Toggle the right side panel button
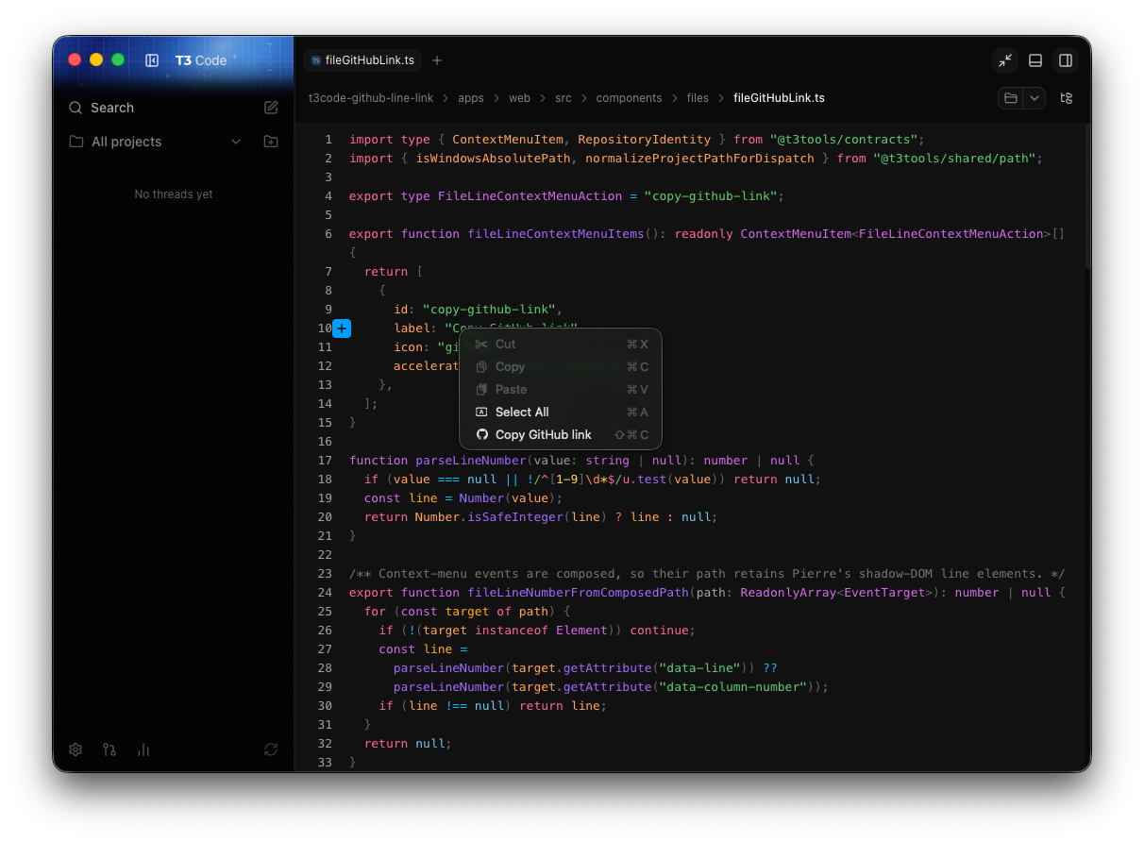The width and height of the screenshot is (1144, 842). tap(1066, 60)
